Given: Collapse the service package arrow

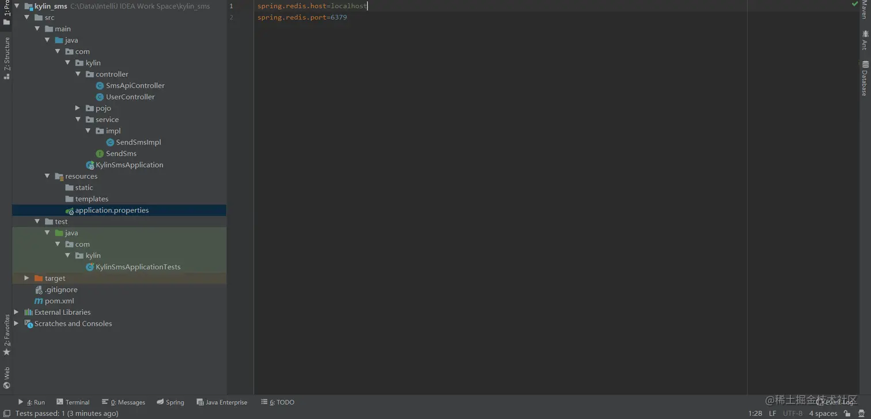Looking at the screenshot, I should coord(78,120).
